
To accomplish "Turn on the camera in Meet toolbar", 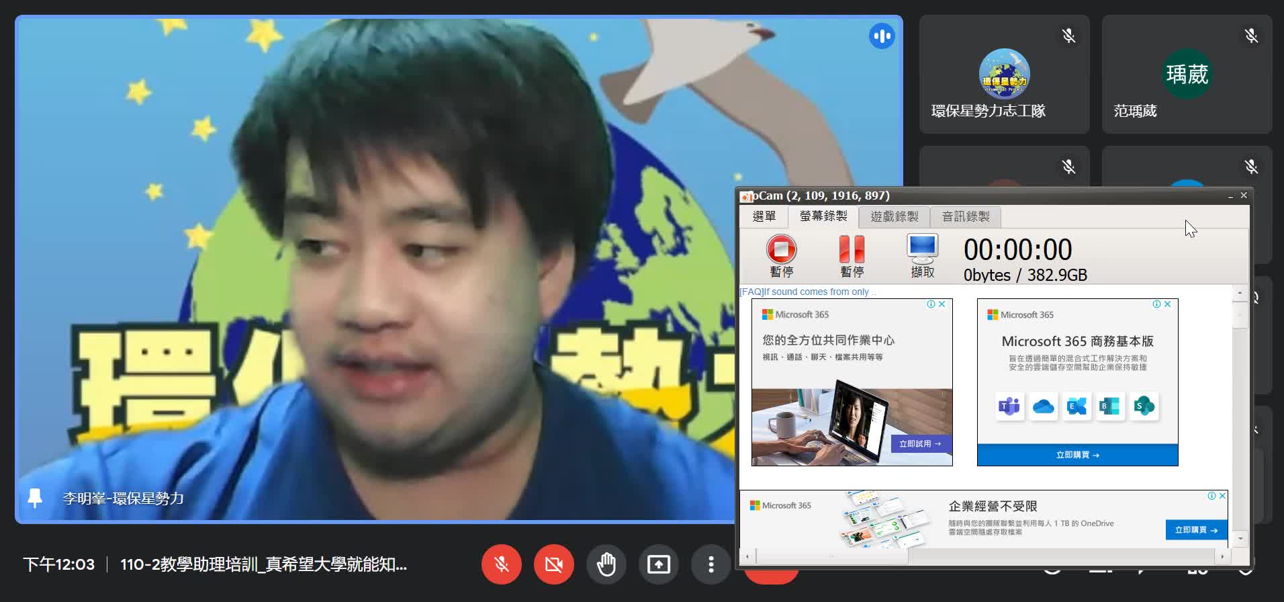I will (553, 564).
